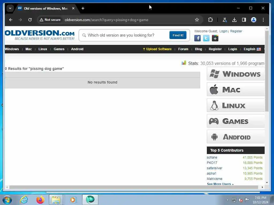Open Windows Media Player from taskbar
The image size is (274, 205).
coord(73,200)
